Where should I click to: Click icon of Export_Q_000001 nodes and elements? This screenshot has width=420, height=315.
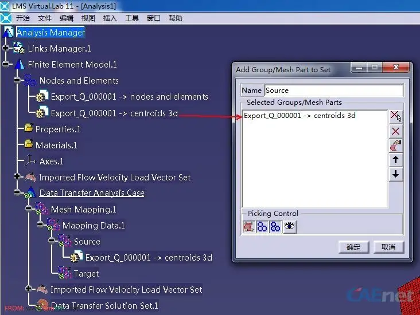tap(42, 96)
